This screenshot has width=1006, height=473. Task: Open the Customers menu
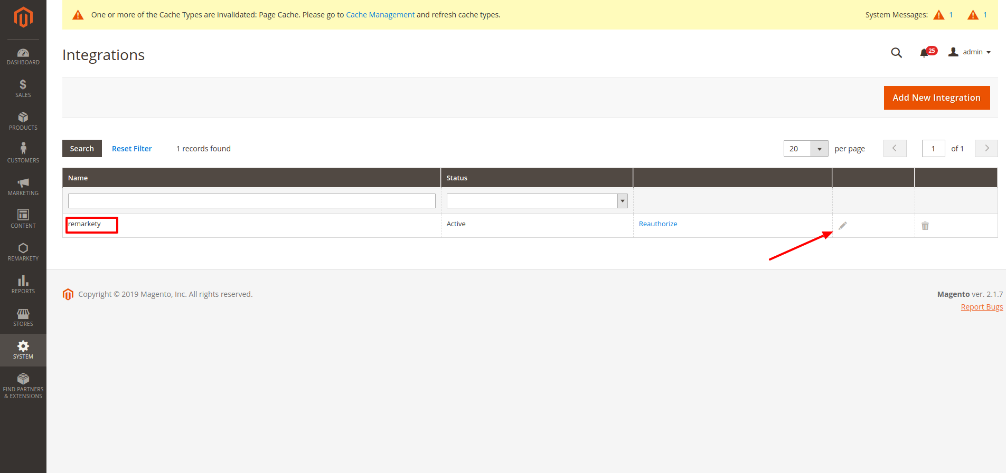point(23,153)
